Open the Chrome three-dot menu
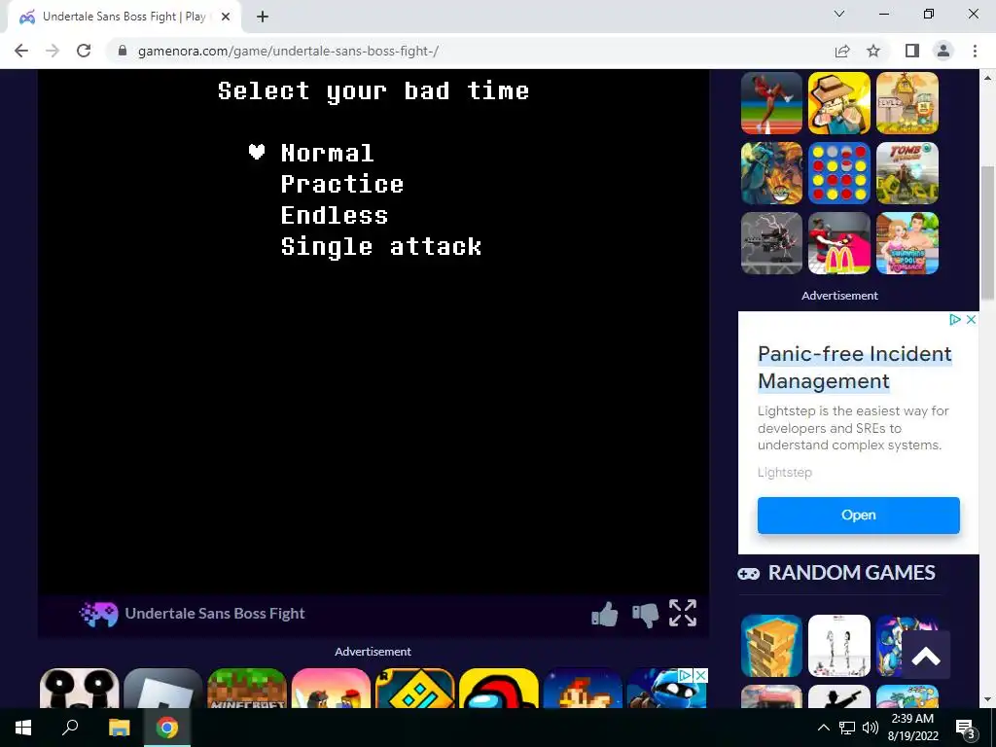The image size is (996, 747). (x=975, y=51)
